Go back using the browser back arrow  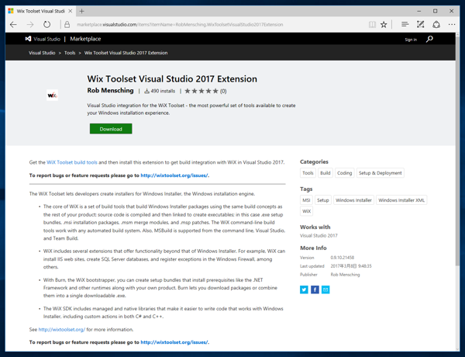click(x=13, y=25)
